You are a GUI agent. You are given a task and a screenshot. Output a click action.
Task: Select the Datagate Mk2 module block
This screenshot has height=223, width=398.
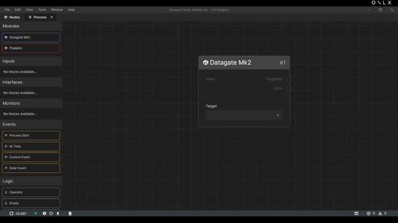[31, 37]
